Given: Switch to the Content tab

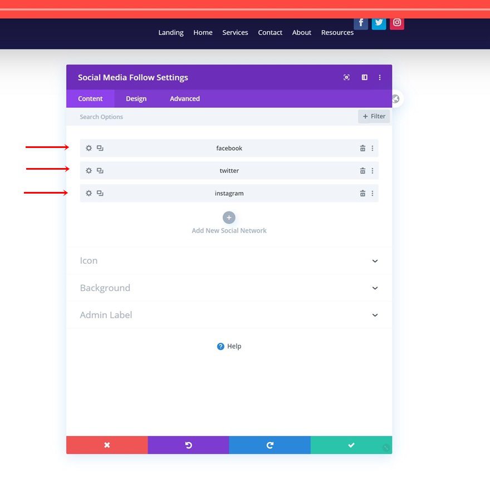Looking at the screenshot, I should tap(90, 98).
